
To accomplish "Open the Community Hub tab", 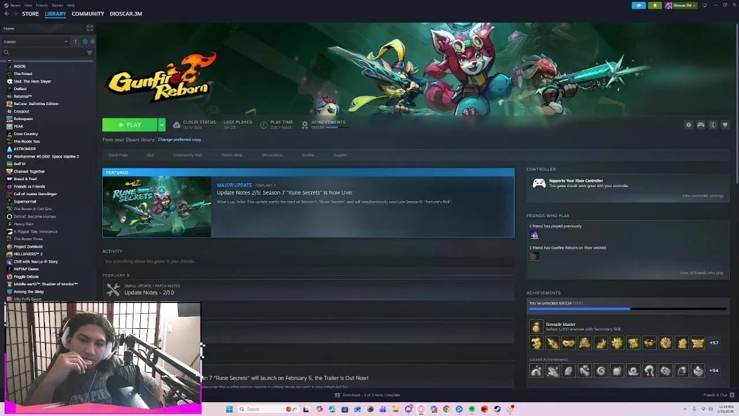I will [x=188, y=155].
